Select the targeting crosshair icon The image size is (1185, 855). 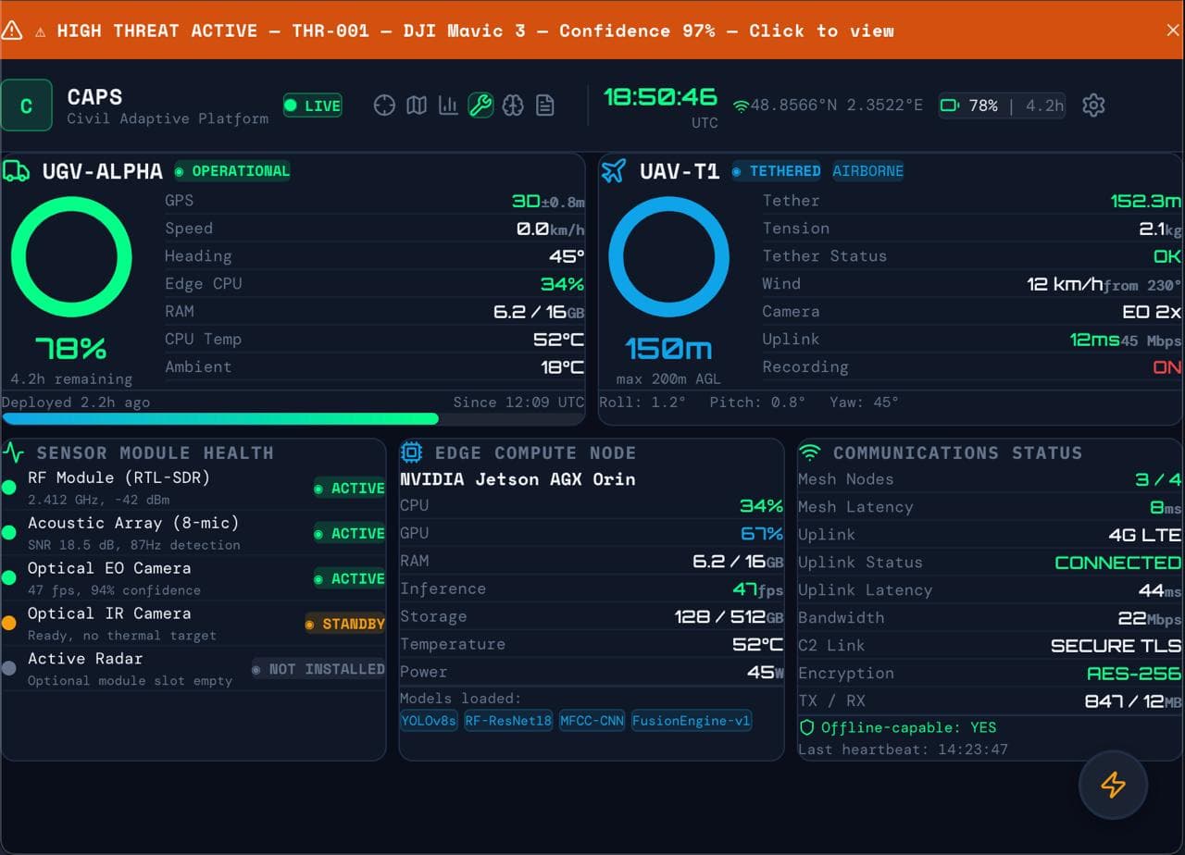384,105
